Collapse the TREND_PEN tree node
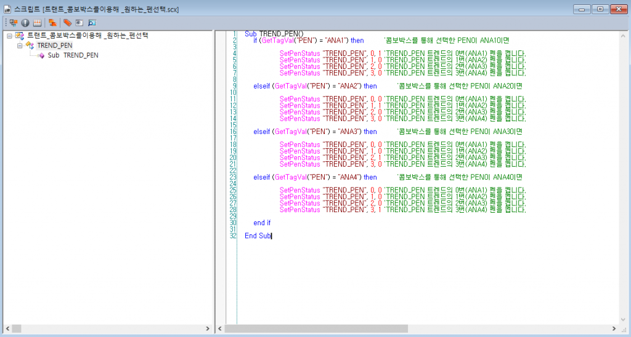 (19, 46)
